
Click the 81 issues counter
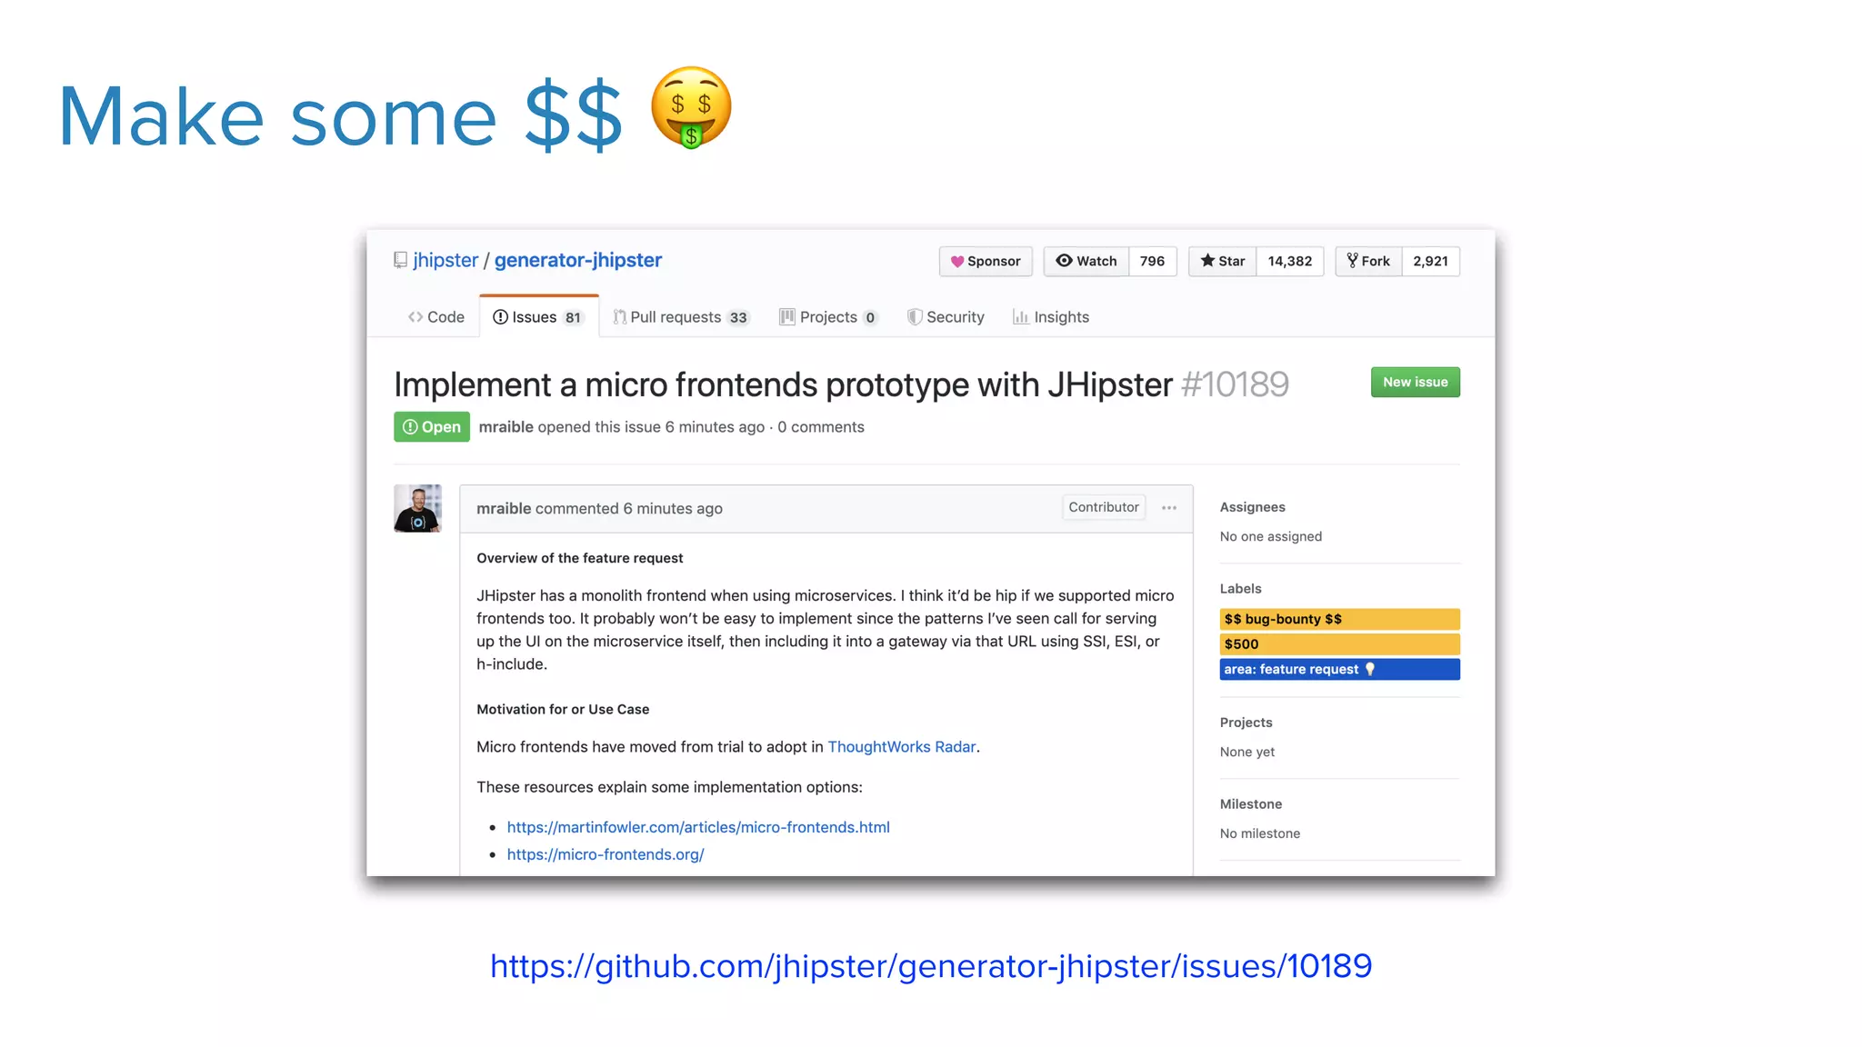pos(573,318)
